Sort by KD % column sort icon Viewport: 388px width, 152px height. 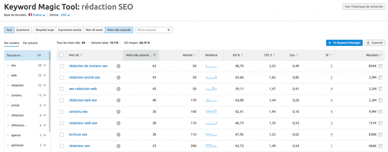(x=242, y=55)
